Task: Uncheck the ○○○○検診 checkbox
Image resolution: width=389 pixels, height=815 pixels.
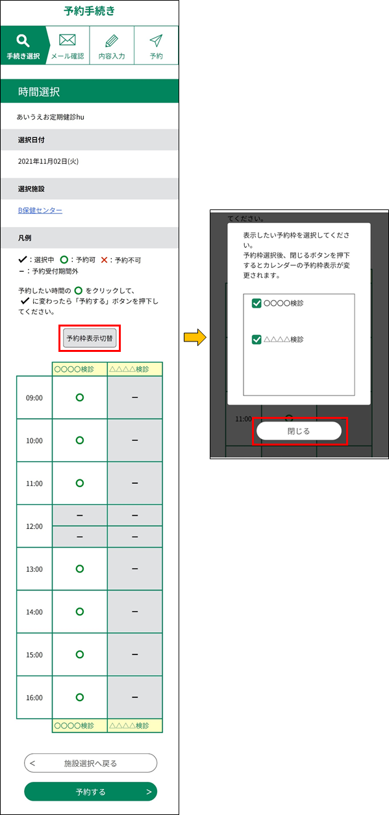Action: point(257,303)
